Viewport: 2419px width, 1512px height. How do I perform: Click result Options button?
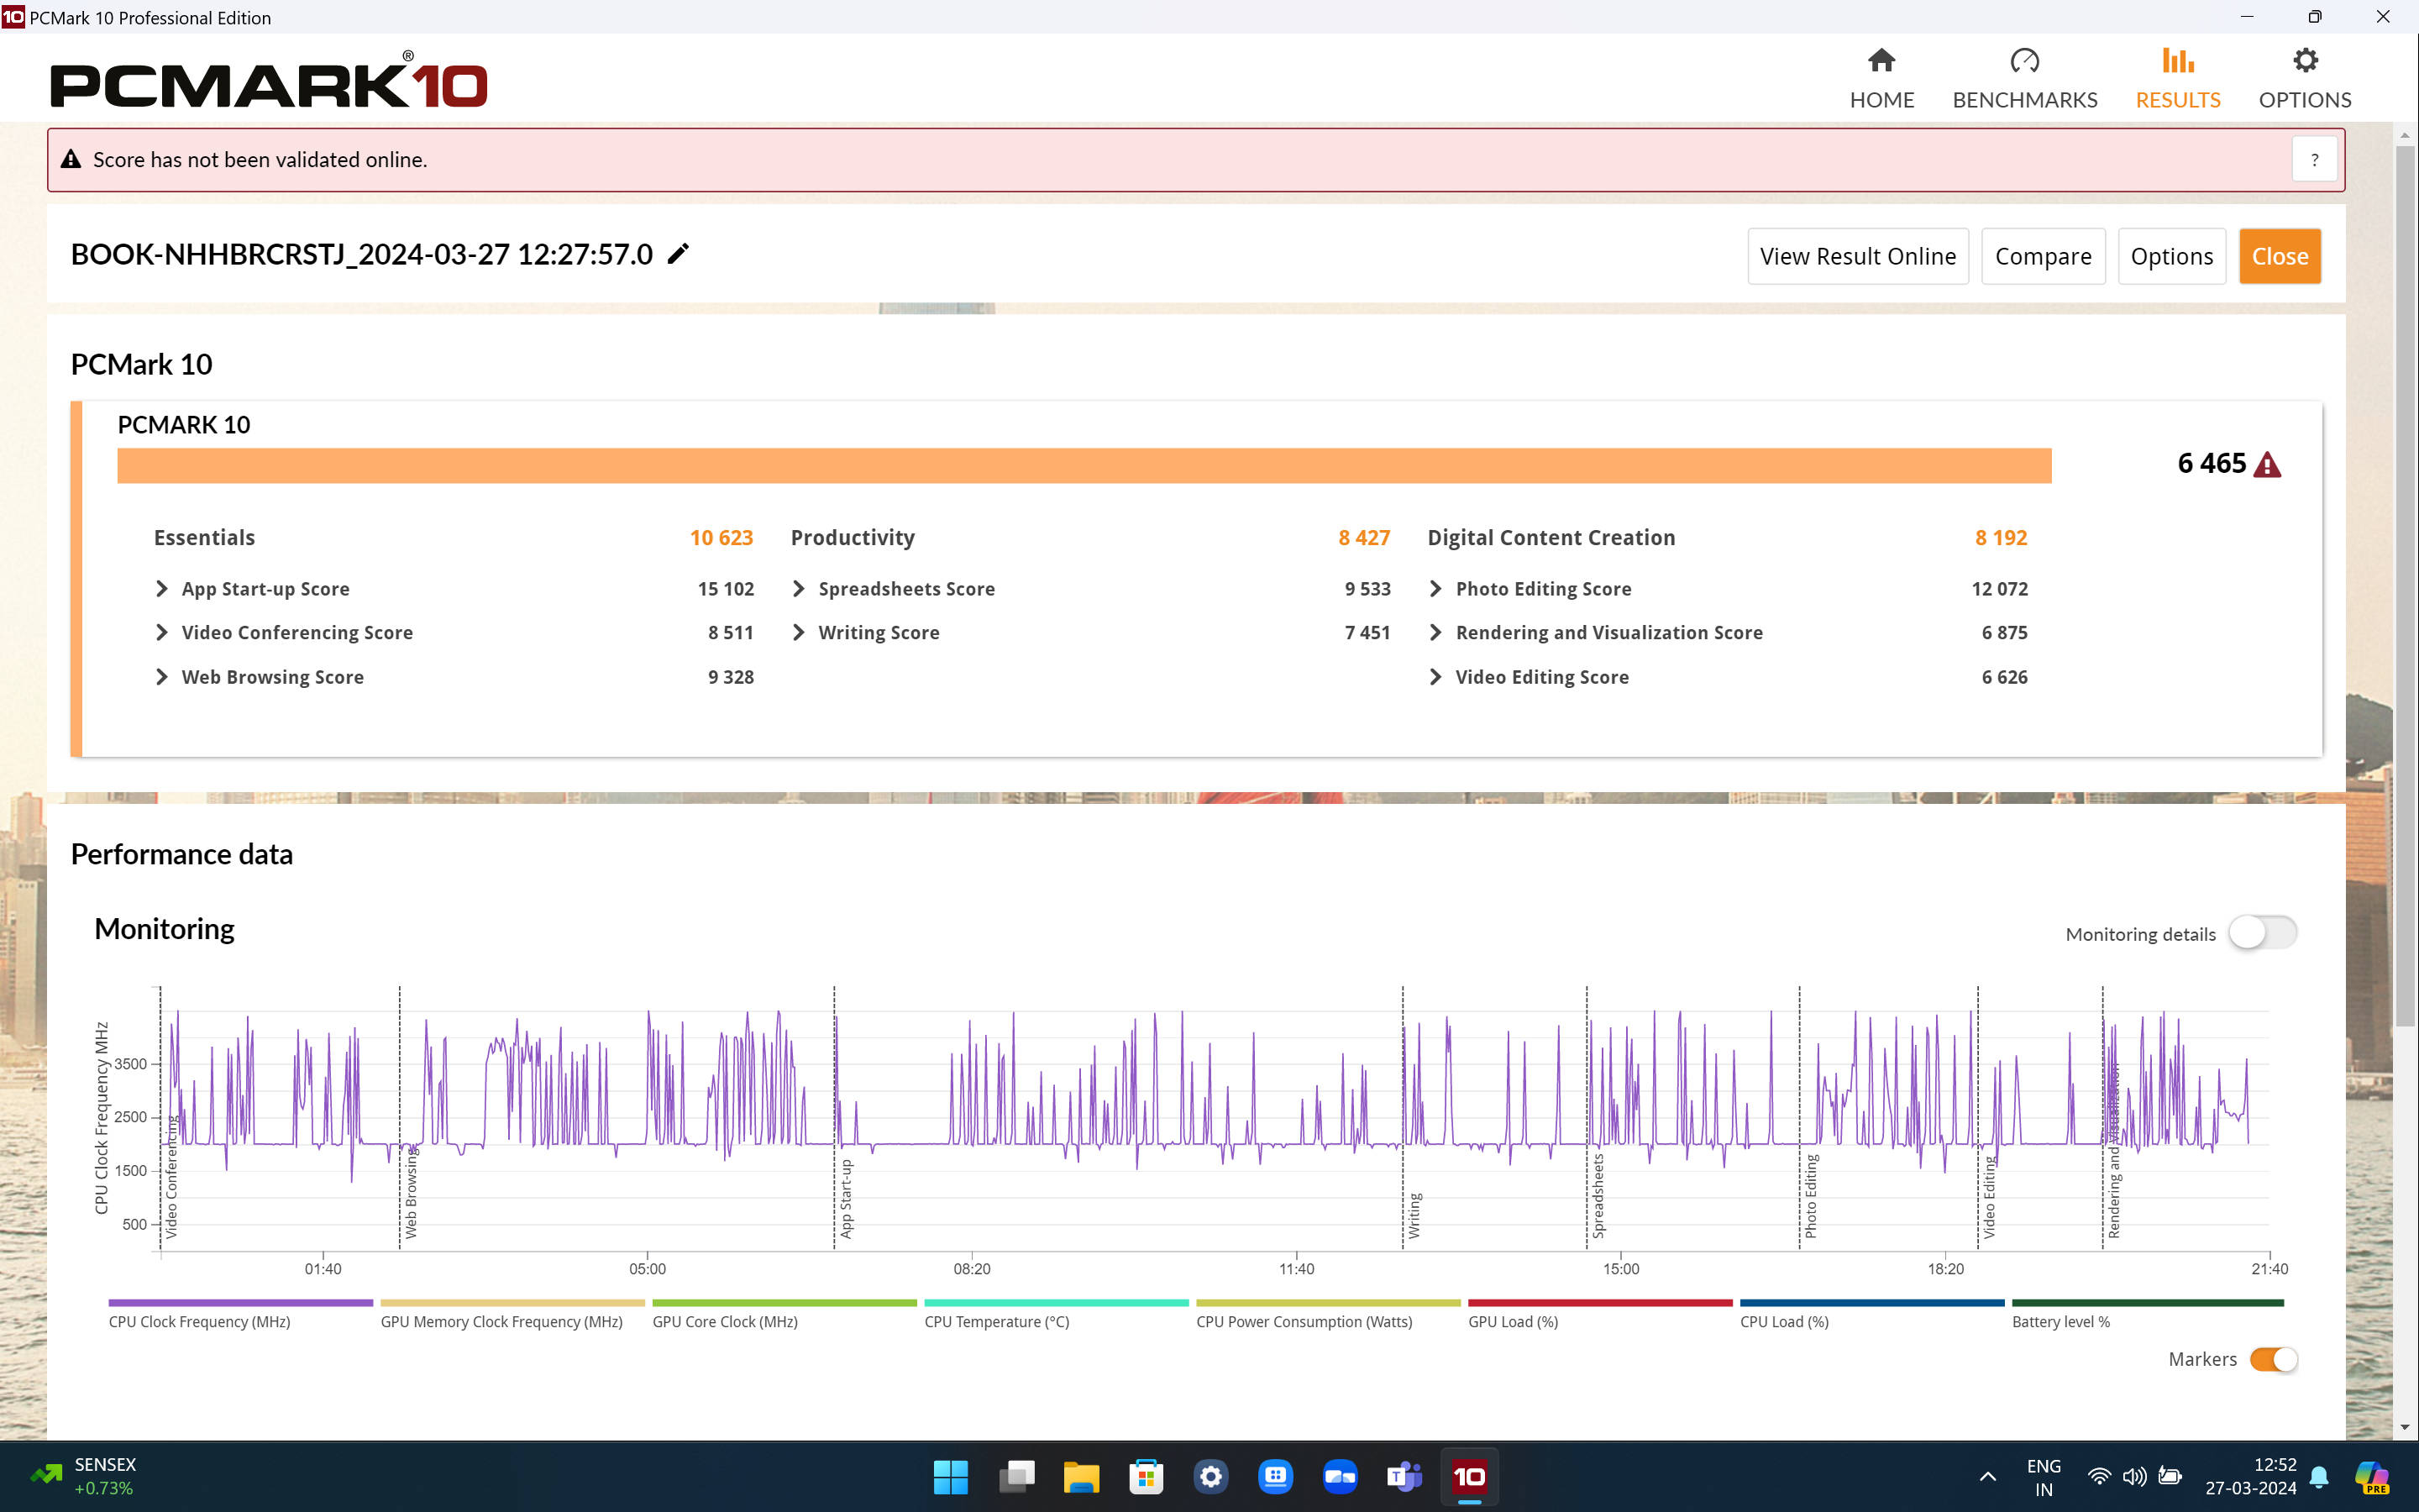click(2171, 256)
